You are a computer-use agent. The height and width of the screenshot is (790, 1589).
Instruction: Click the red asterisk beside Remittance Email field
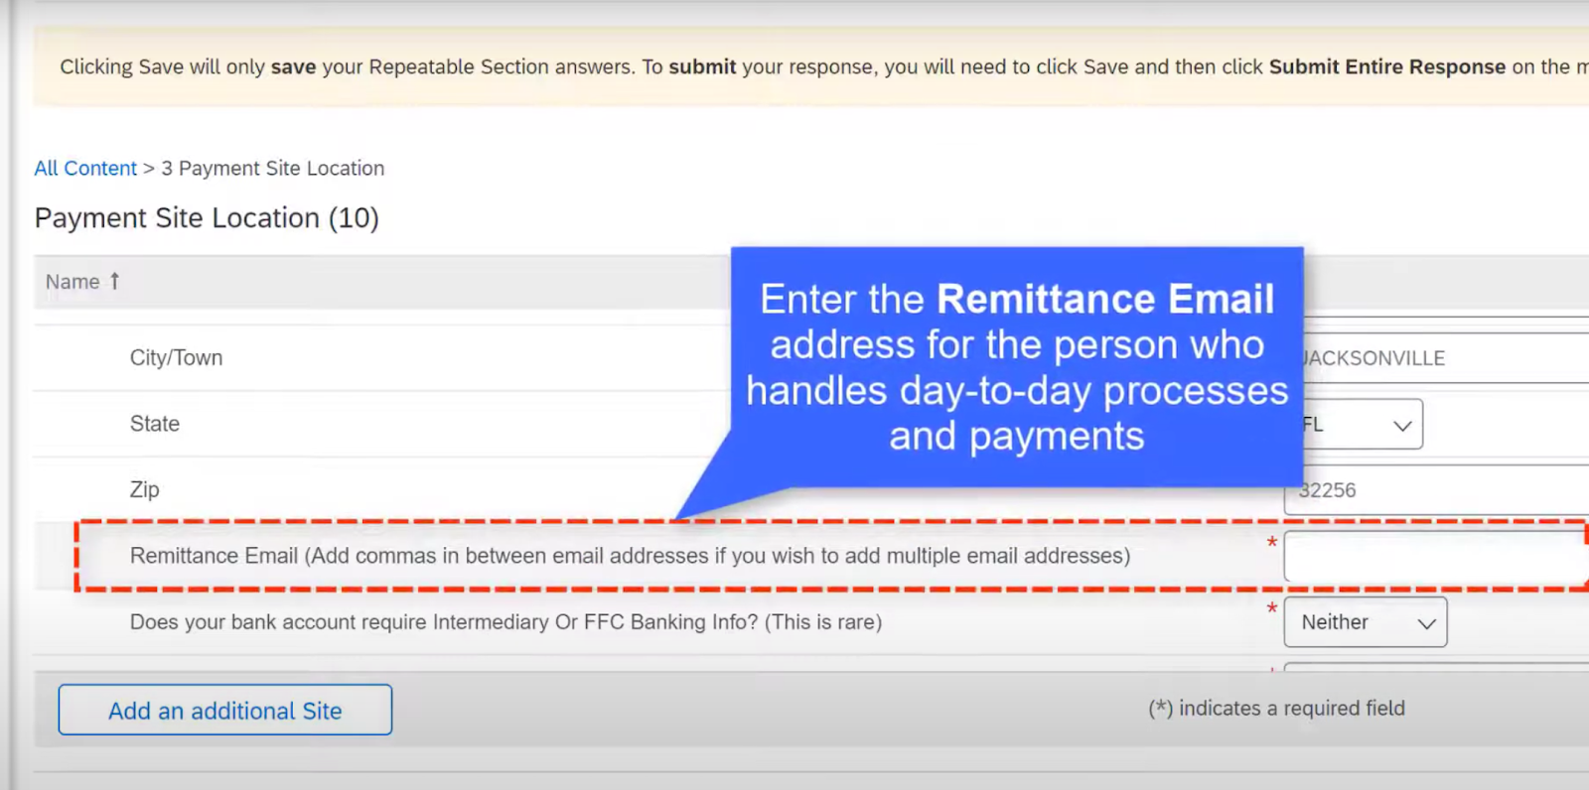coord(1271,543)
